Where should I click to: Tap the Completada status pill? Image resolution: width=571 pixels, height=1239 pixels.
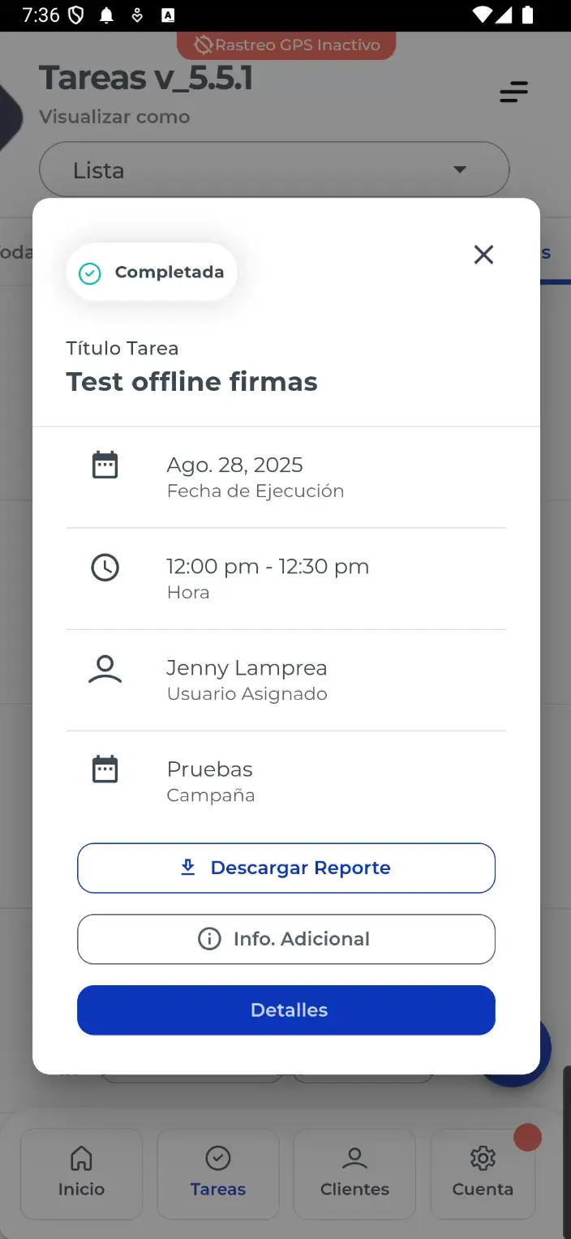click(x=151, y=272)
